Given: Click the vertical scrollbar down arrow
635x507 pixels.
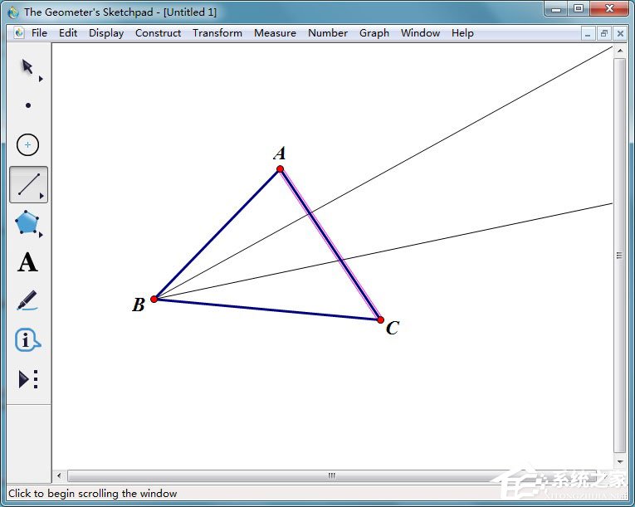Looking at the screenshot, I should click(x=620, y=461).
